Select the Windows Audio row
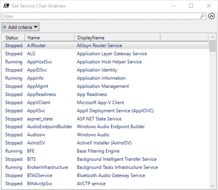 click(x=106, y=135)
